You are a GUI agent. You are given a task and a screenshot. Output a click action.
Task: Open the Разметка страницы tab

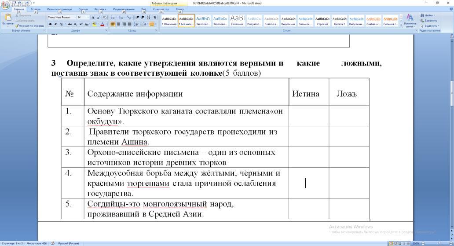[x=59, y=9]
